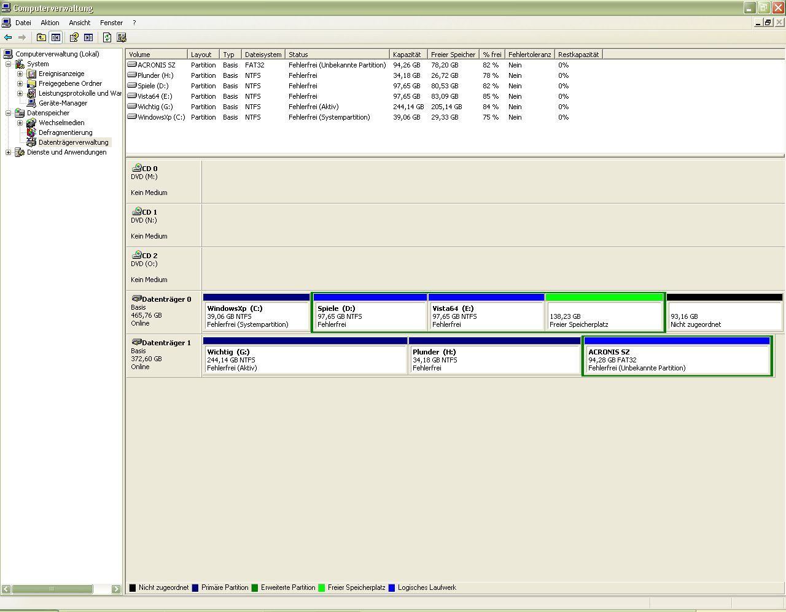This screenshot has height=612, width=786.
Task: Click the CD 2 DVD drive icon
Action: [x=136, y=254]
